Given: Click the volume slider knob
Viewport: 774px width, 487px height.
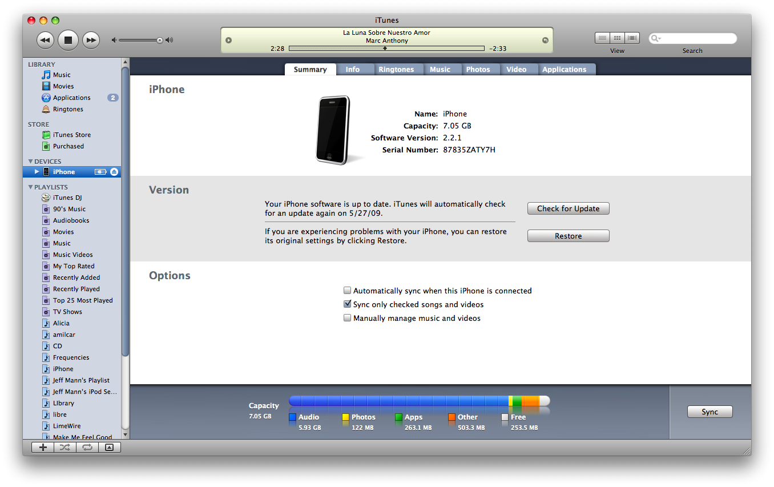Looking at the screenshot, I should (x=160, y=40).
